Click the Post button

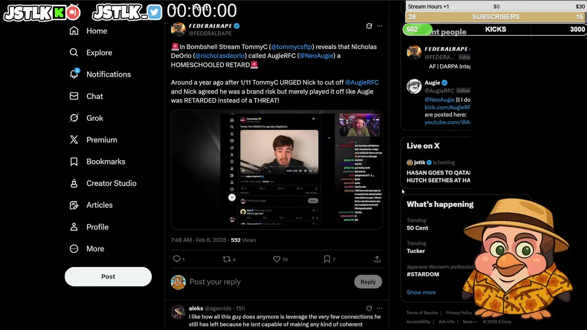pyautogui.click(x=108, y=276)
